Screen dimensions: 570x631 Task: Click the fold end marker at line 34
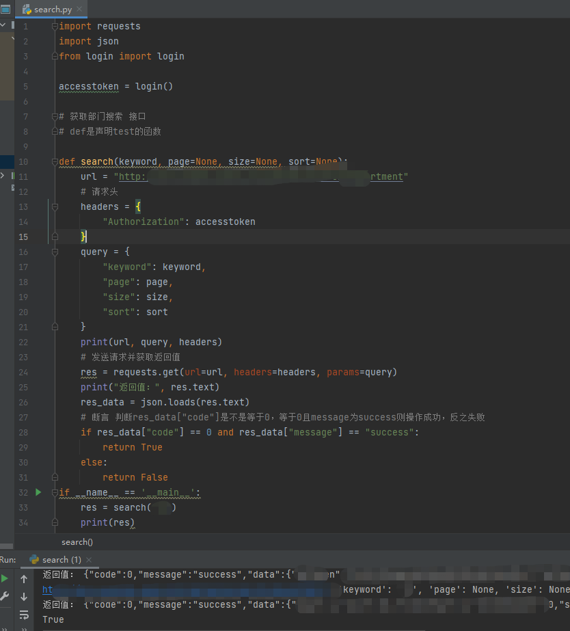(55, 523)
